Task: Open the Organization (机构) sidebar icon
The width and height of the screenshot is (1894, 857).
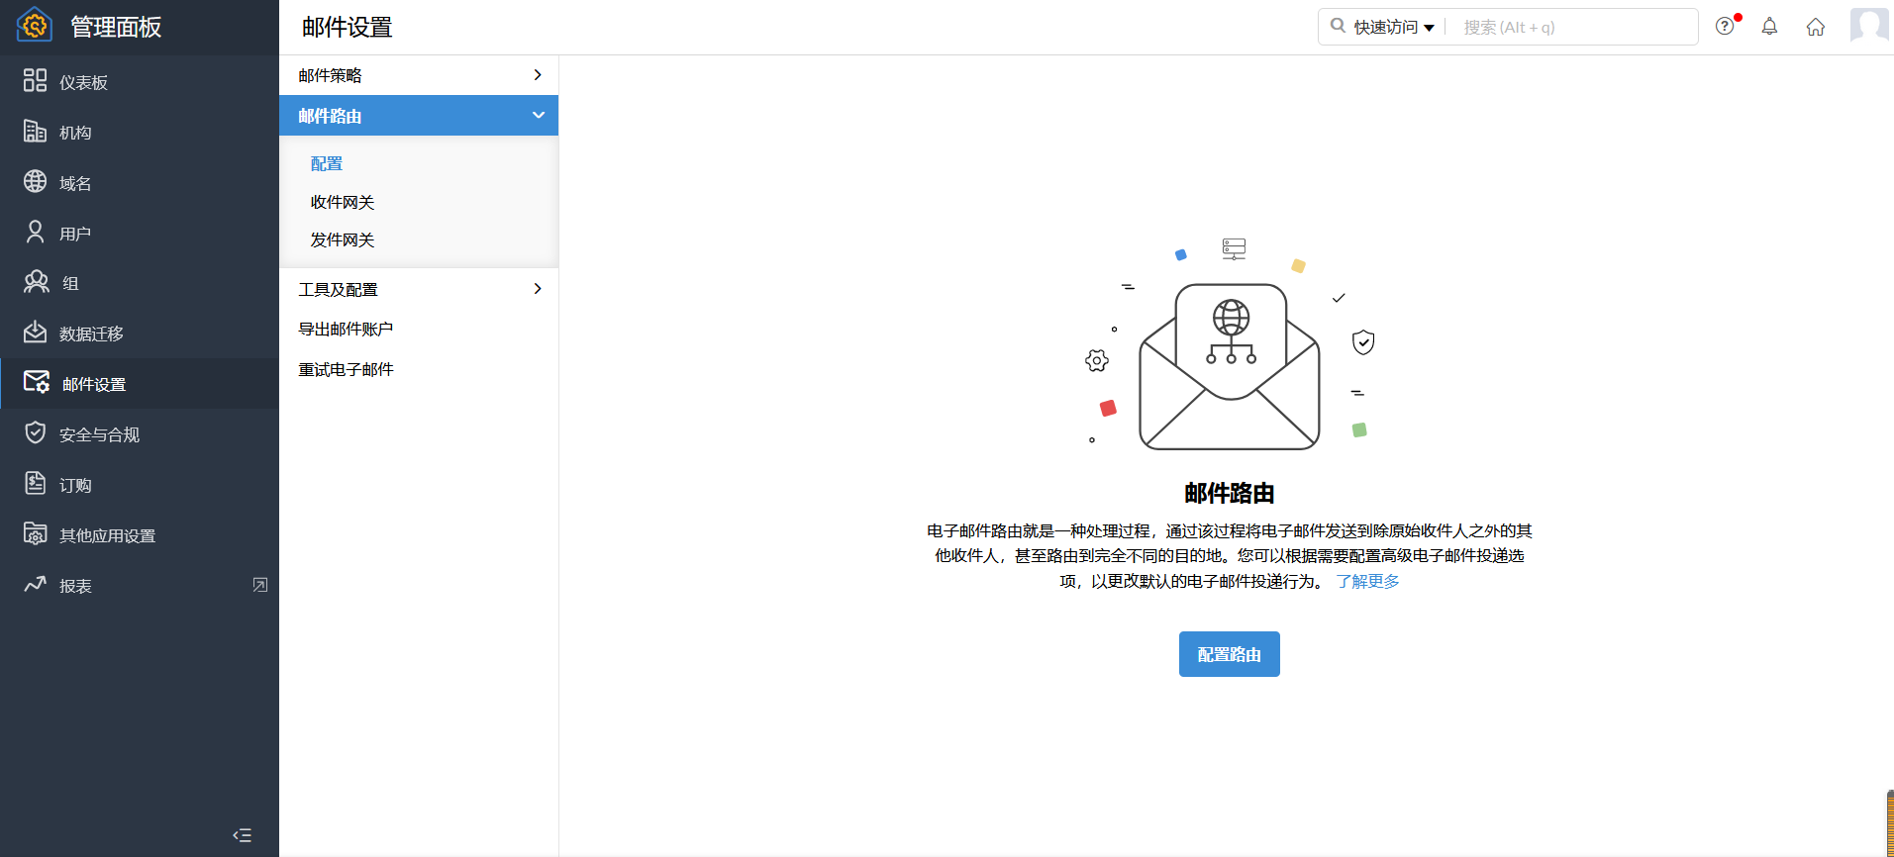Action: 36,132
